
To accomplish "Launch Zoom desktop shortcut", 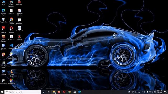I will (x=11, y=64).
